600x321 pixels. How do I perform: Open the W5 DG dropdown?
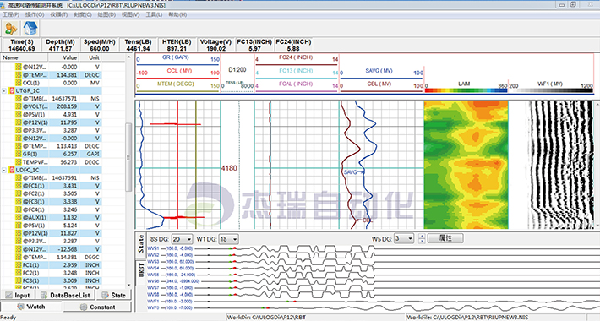click(x=404, y=239)
